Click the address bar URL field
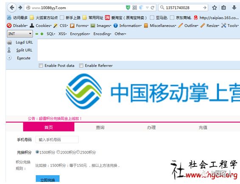This screenshot has height=184, width=240. coord(75,8)
